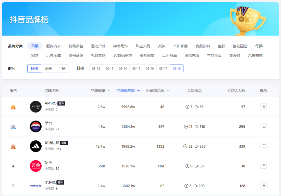Filter by 食品饮料 category
The height and width of the screenshot is (196, 281).
[x=203, y=46]
